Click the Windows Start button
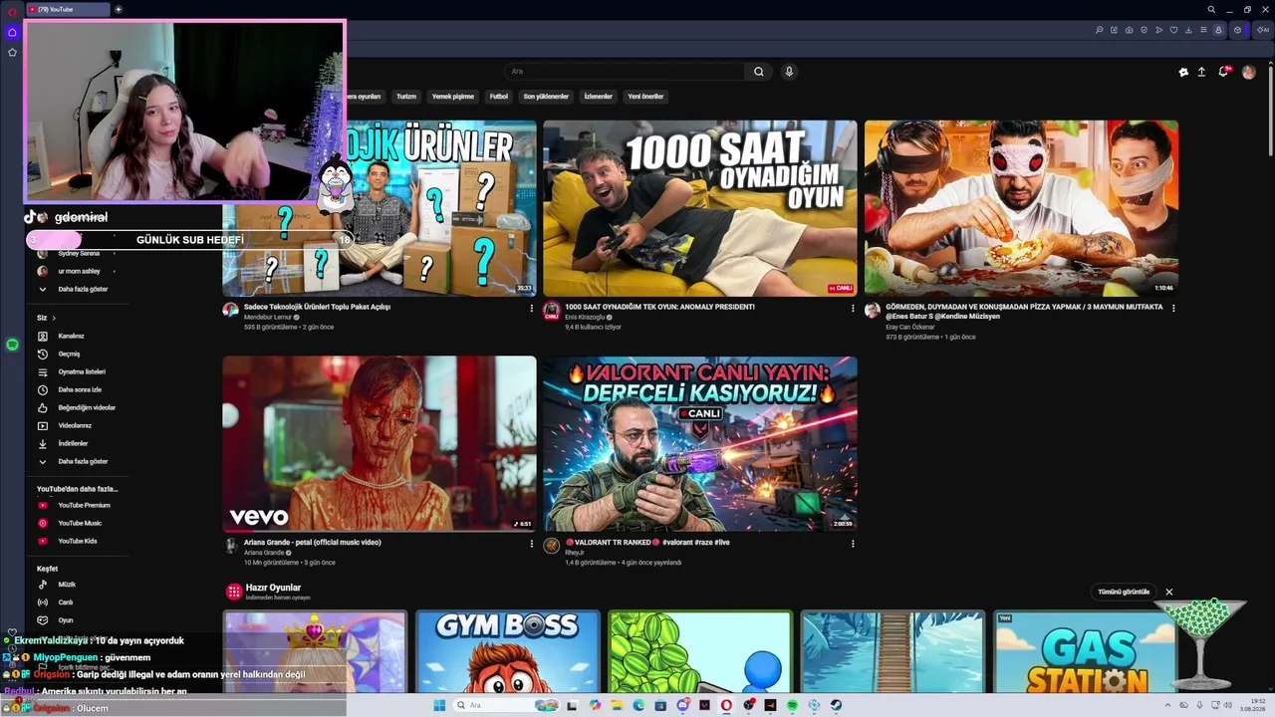 pyautogui.click(x=439, y=705)
